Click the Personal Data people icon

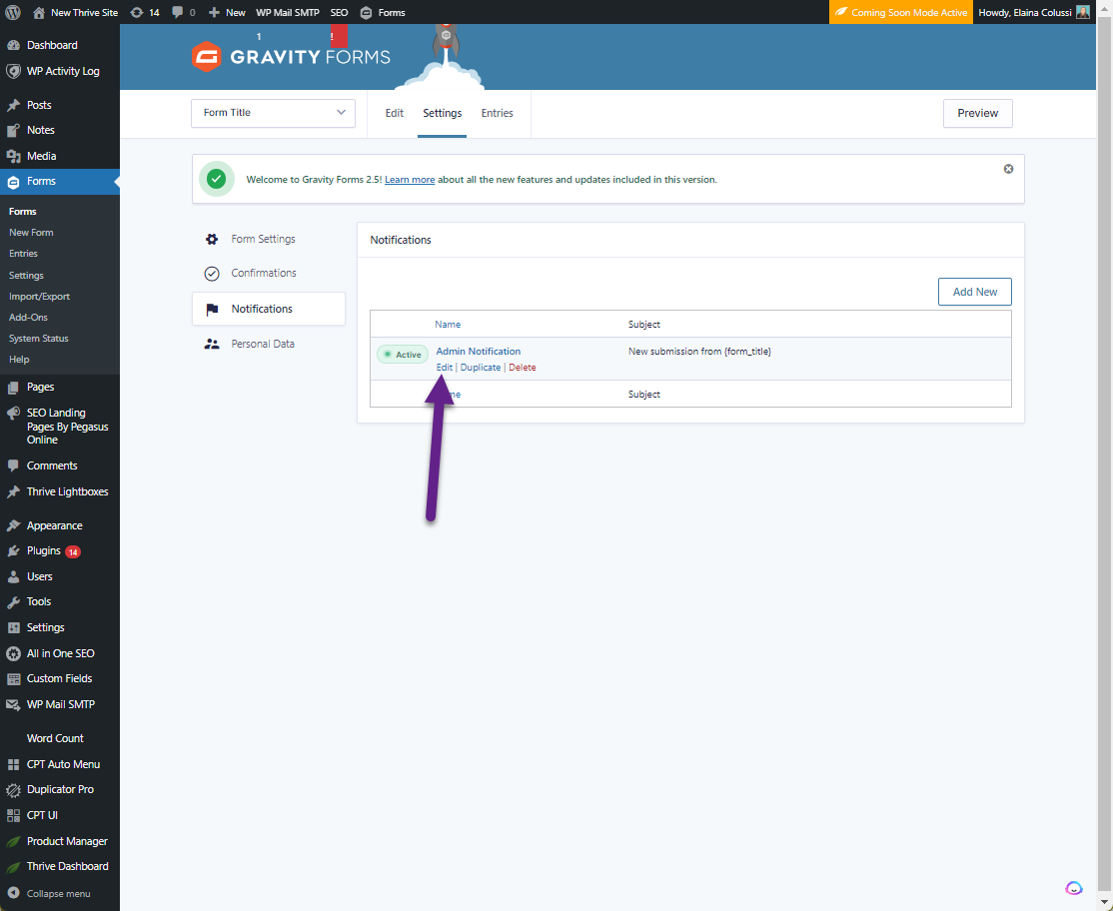(212, 344)
